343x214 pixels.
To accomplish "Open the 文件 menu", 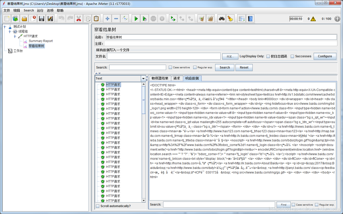I will tap(7, 10).
